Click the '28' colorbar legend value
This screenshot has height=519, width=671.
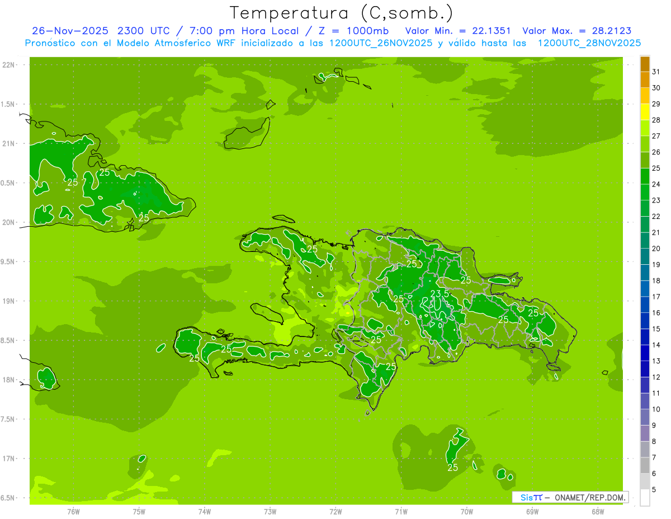point(656,120)
